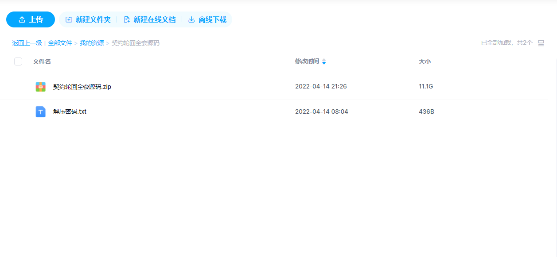Click the zip archive icon beside 契约轮回全套源码.zip
Screen dimensions: 557x257
click(40, 87)
